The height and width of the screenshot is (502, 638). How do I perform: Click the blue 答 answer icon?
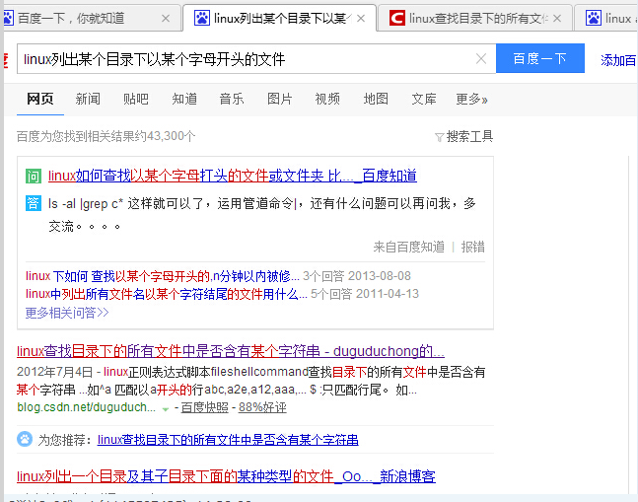[34, 203]
